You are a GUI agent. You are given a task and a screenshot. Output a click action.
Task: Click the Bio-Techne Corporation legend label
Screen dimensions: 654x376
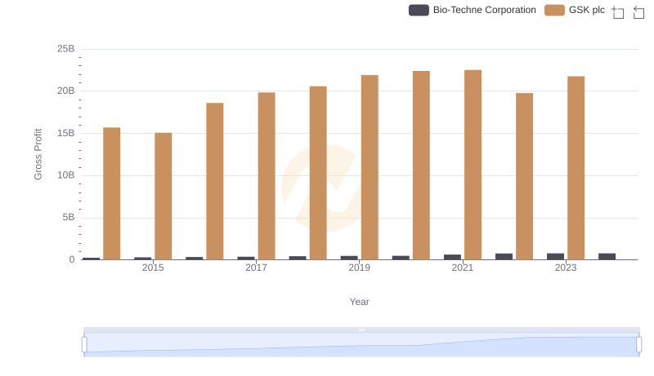coord(484,10)
